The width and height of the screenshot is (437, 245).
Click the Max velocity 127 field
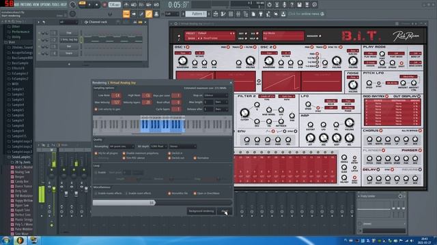(x=116, y=102)
